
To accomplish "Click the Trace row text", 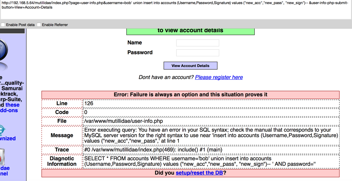I will (x=153, y=150).
